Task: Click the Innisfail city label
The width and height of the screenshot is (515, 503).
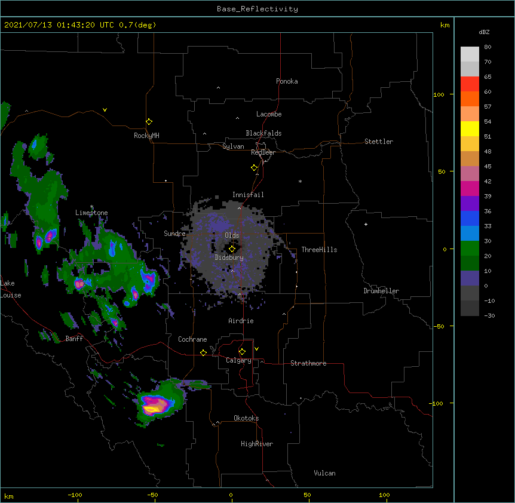Action: click(248, 195)
